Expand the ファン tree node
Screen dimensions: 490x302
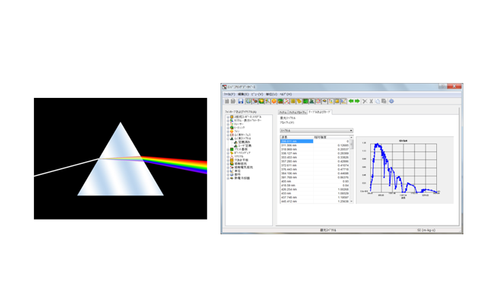pos(229,131)
